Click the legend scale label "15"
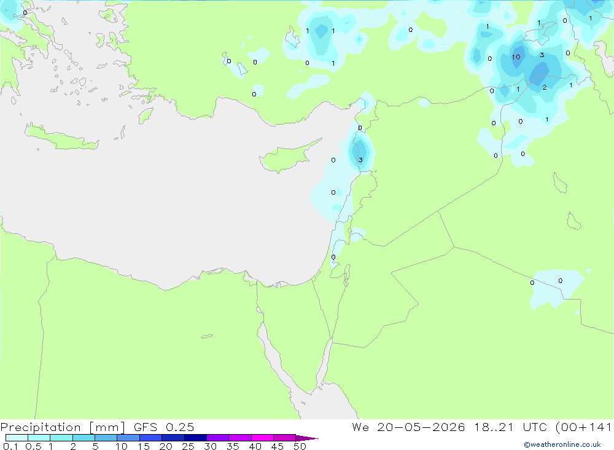Image resolution: width=614 pixels, height=450 pixels. click(144, 446)
